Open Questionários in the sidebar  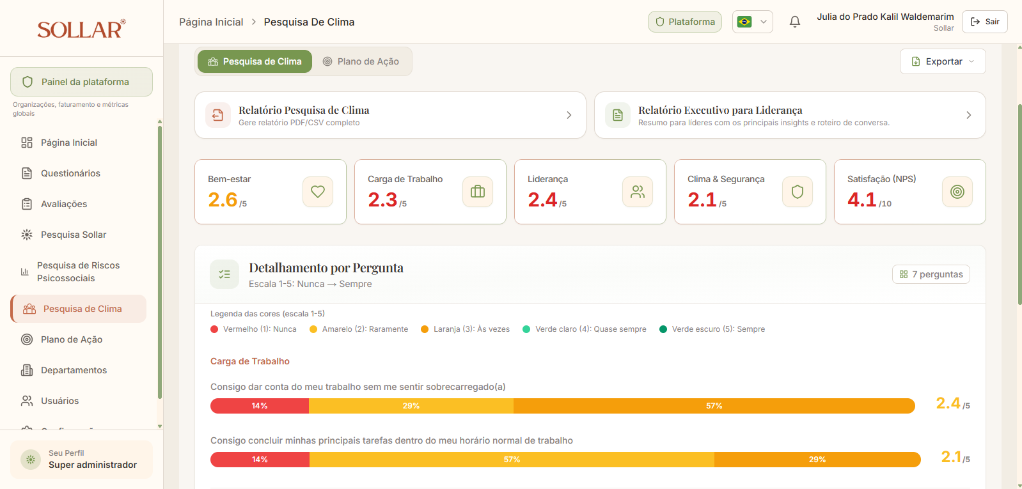pyautogui.click(x=78, y=173)
